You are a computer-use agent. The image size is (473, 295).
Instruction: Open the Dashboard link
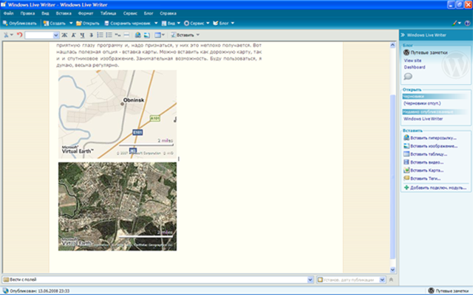tap(415, 67)
